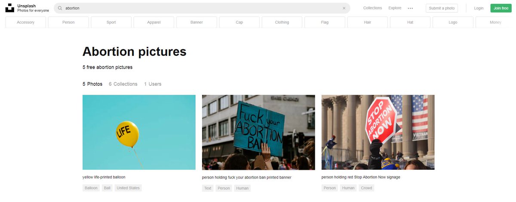Click the Join free button
This screenshot has height=202, width=516.
pyautogui.click(x=501, y=8)
